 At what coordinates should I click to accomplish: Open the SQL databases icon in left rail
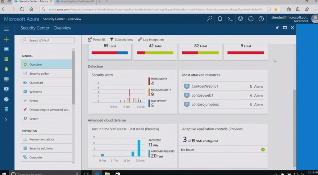point(6,109)
